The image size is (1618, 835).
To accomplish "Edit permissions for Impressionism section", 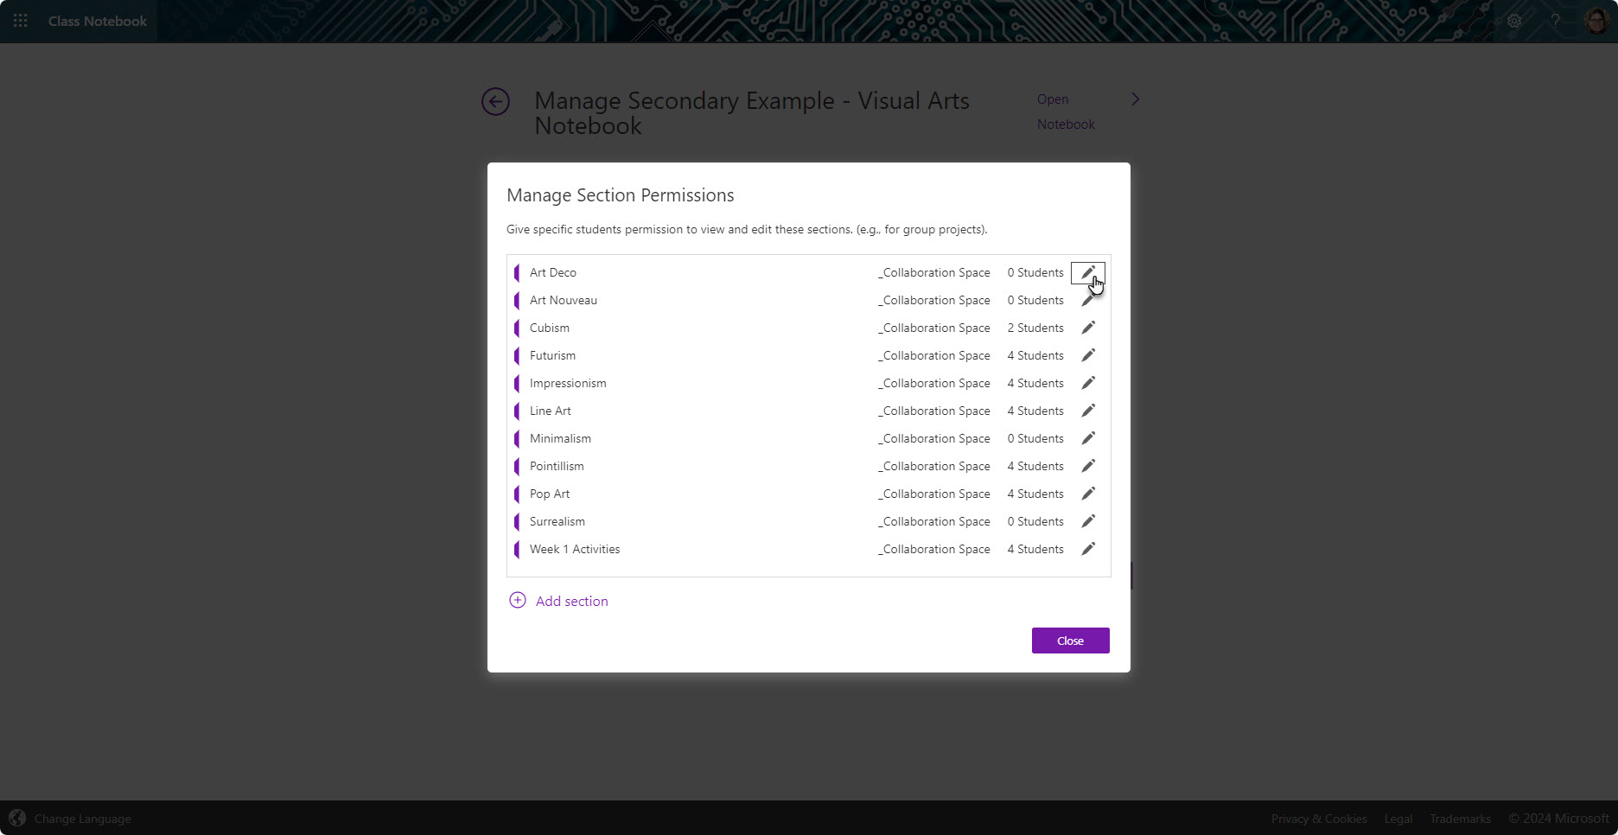I will (x=1088, y=383).
